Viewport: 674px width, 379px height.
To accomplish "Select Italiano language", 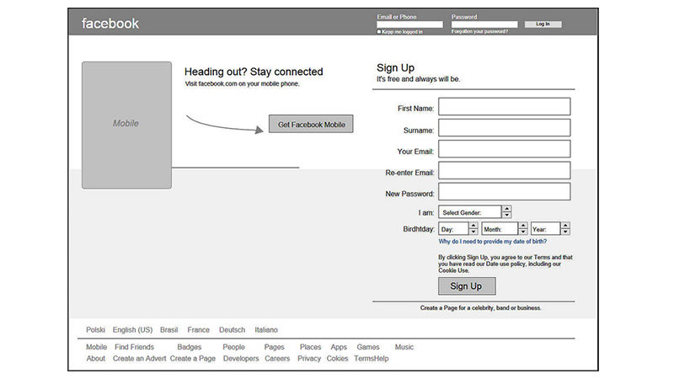I will coord(266,329).
